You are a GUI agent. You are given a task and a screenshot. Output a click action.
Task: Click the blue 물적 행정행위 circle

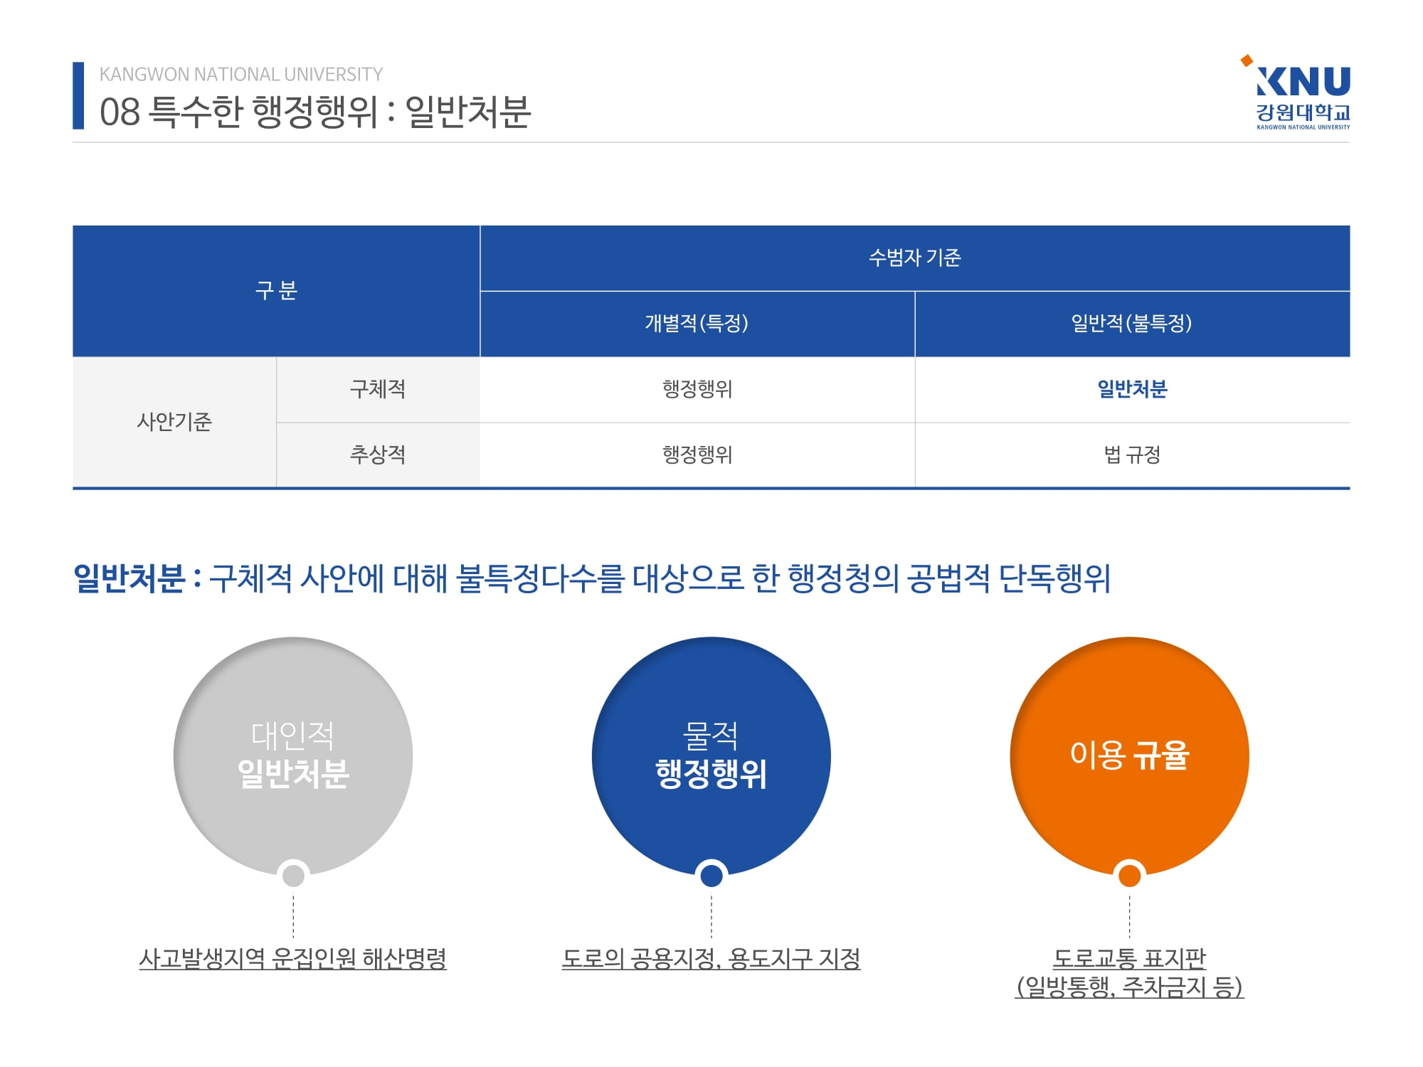tap(711, 754)
